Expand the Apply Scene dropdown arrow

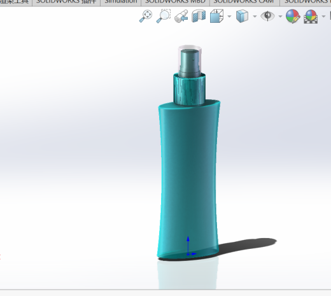[323, 17]
